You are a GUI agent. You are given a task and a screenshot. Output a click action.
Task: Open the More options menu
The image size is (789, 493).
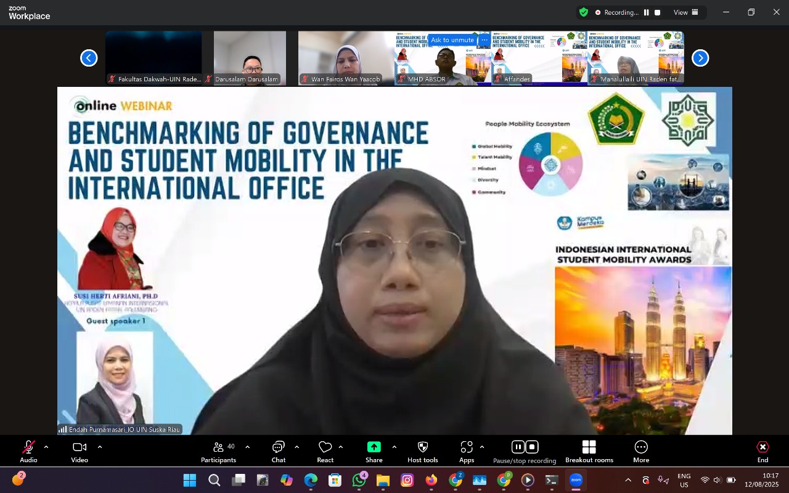(x=640, y=451)
